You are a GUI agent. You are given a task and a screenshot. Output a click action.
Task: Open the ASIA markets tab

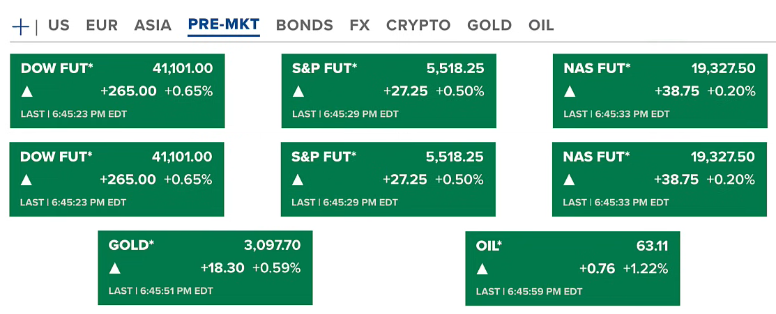pyautogui.click(x=153, y=26)
